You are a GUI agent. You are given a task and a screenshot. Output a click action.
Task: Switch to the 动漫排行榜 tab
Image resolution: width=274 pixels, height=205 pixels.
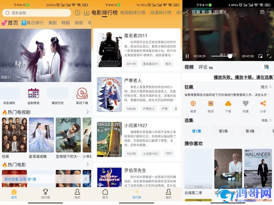(161, 13)
